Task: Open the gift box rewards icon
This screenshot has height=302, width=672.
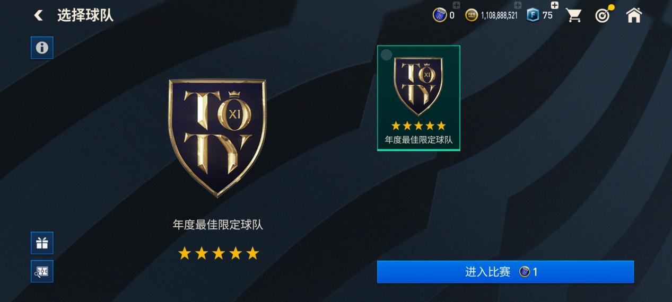Action: [42, 243]
